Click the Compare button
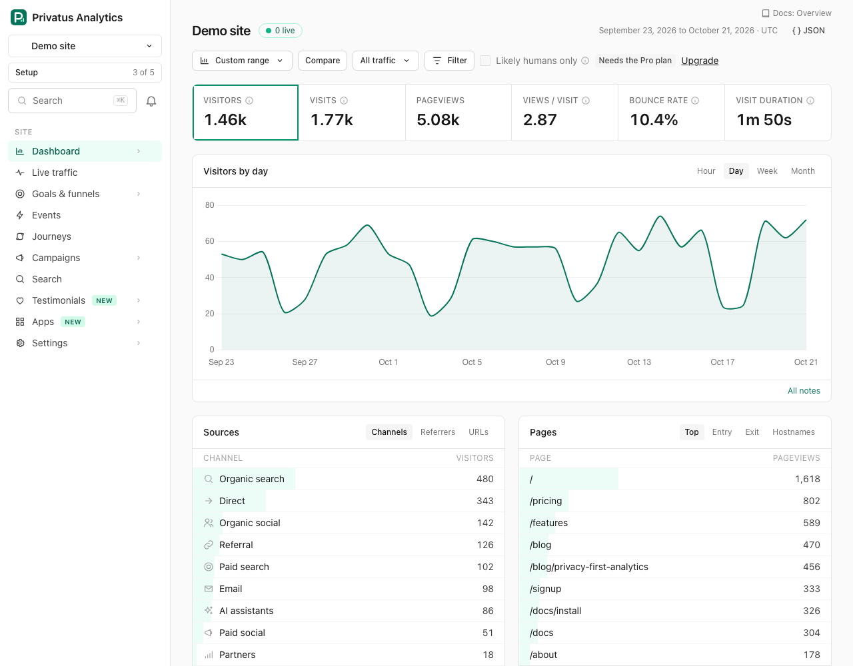 click(323, 61)
